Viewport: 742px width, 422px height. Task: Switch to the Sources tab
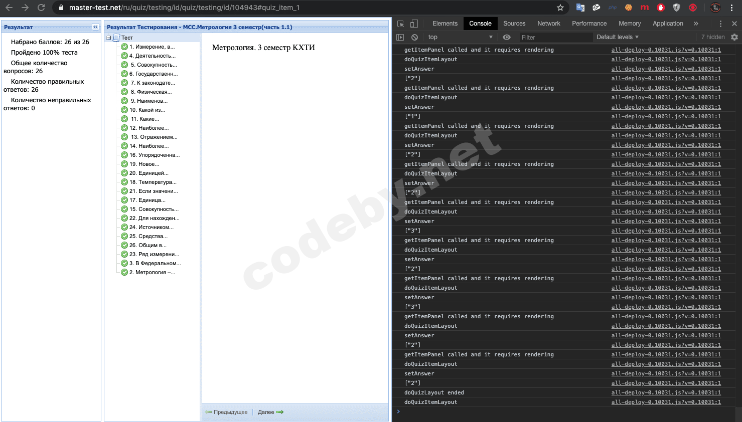click(514, 24)
